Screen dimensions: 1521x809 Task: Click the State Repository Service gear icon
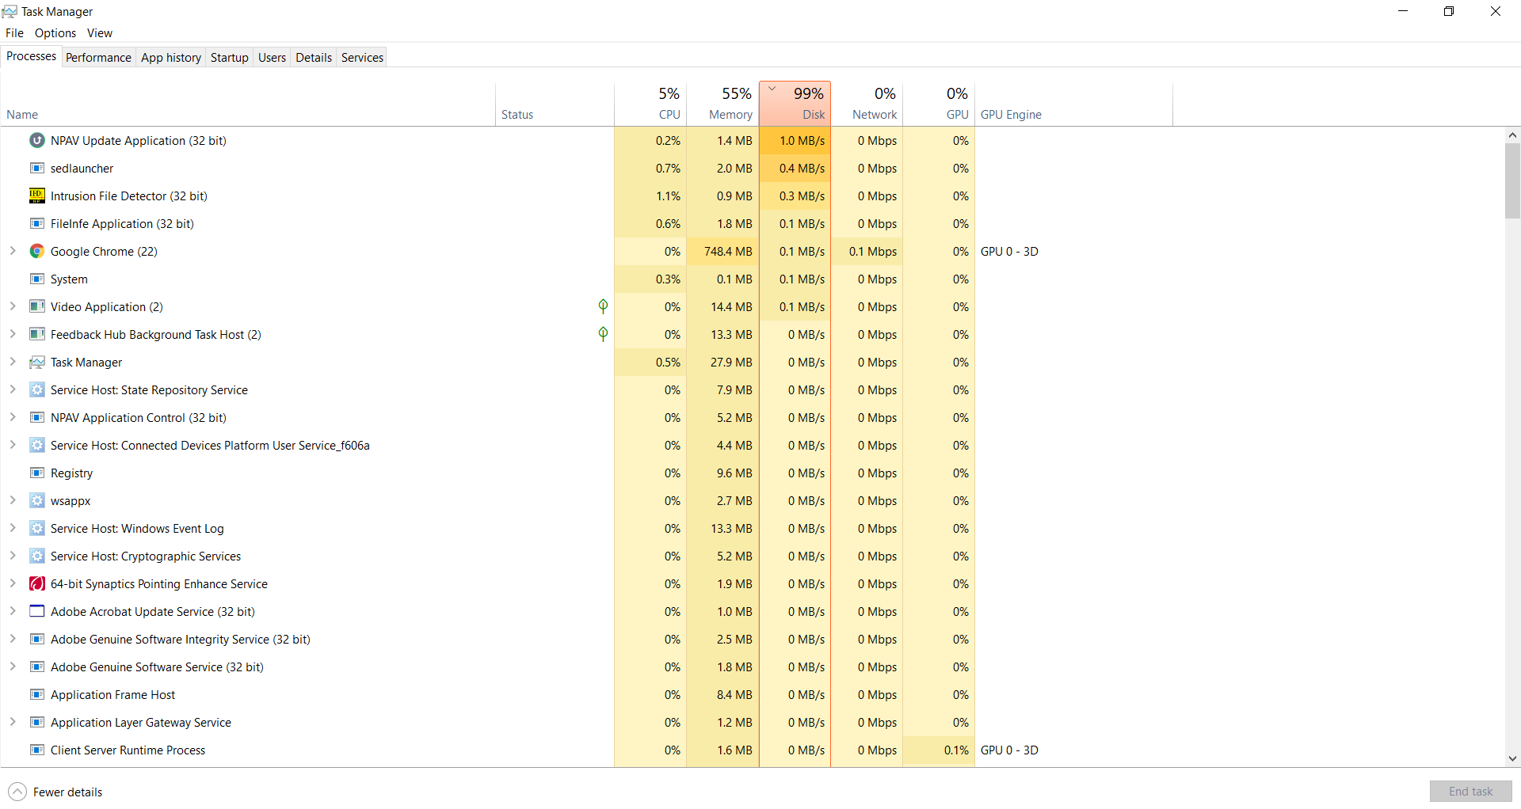[36, 389]
